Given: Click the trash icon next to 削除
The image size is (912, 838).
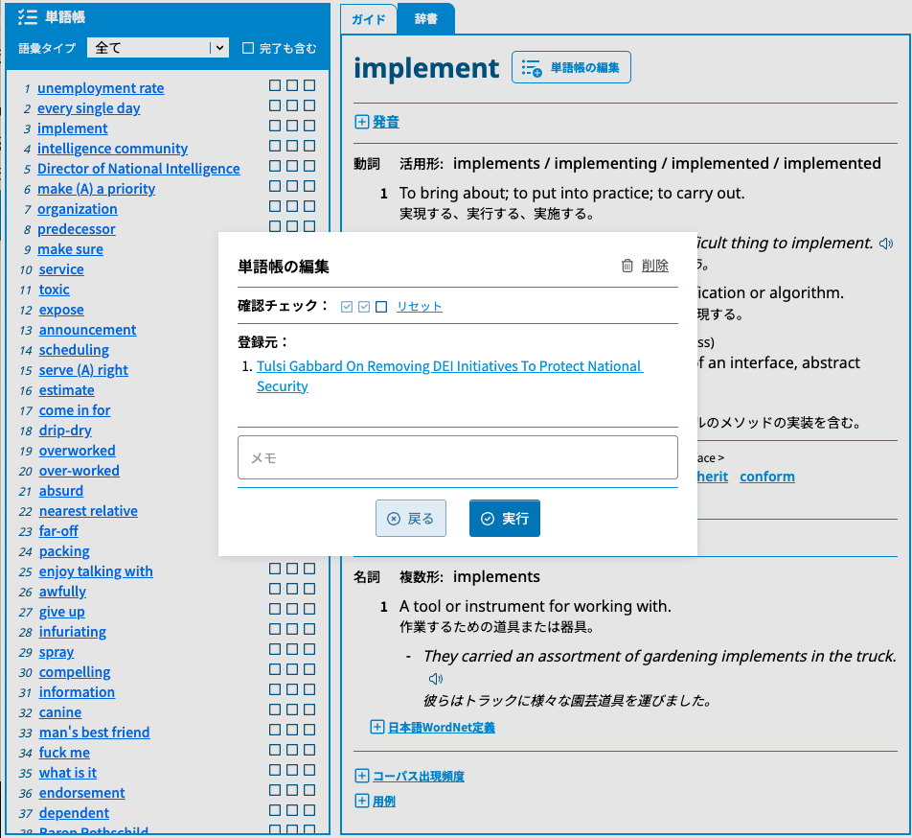Looking at the screenshot, I should [627, 267].
